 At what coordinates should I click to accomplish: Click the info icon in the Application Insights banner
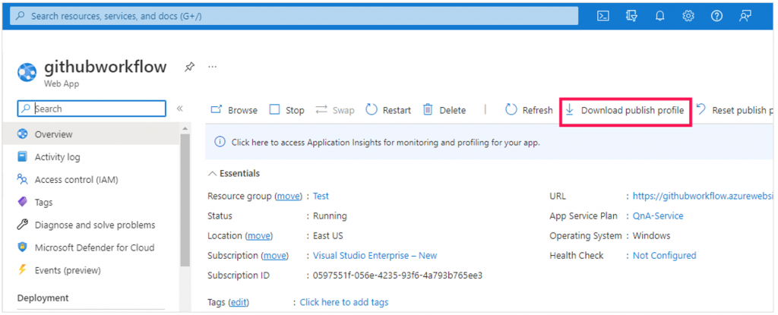pos(220,143)
